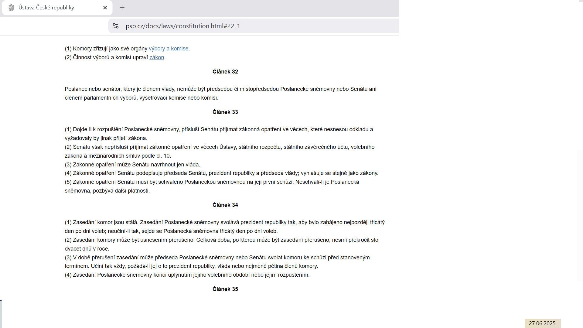
Task: Click the site information icon in address bar
Action: click(x=116, y=26)
